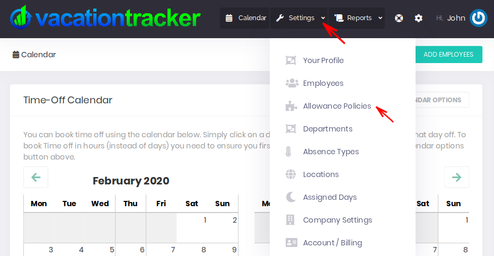Click the Locations globe icon
This screenshot has width=494, height=256.
[291, 174]
